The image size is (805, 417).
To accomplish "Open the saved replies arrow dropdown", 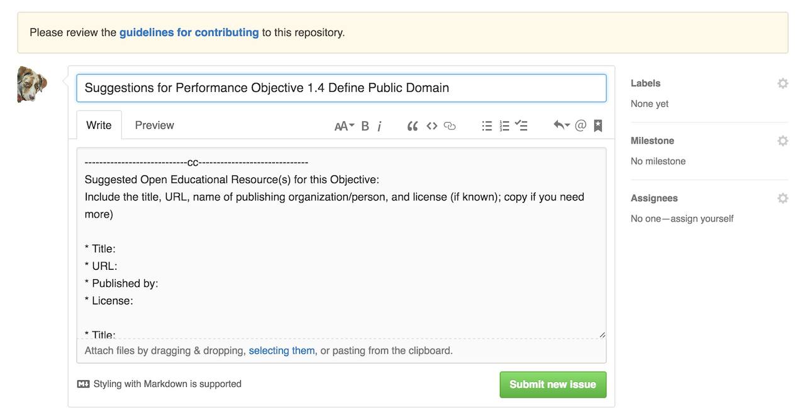I will tap(561, 125).
